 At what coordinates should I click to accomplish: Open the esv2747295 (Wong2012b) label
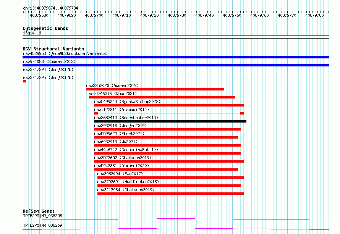tap(48, 77)
